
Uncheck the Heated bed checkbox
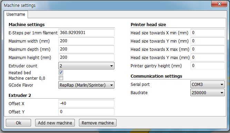[61, 73]
